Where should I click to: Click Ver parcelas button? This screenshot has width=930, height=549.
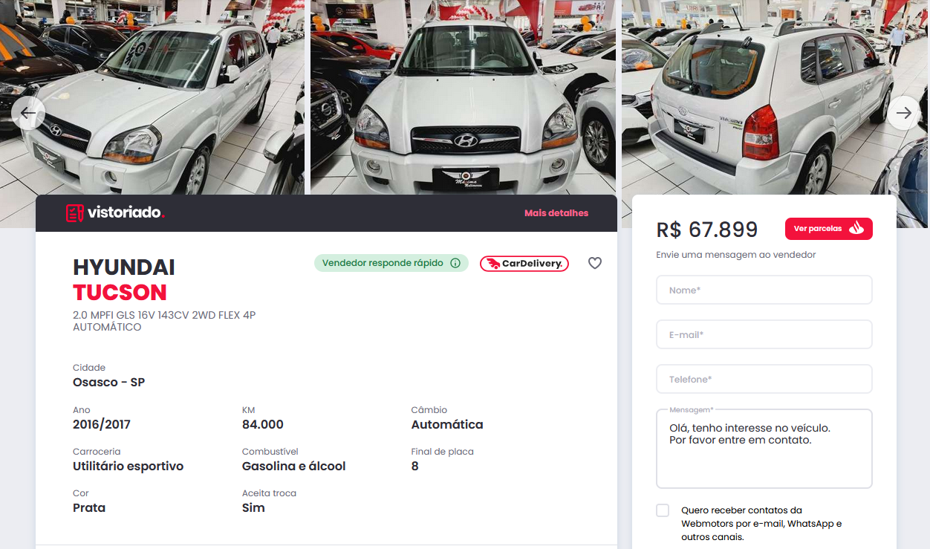pos(829,229)
